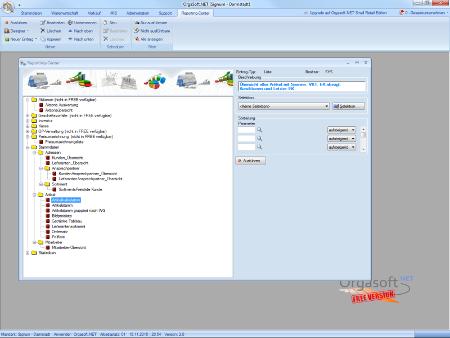Click the Ausführen button below Sortierung

[251, 160]
